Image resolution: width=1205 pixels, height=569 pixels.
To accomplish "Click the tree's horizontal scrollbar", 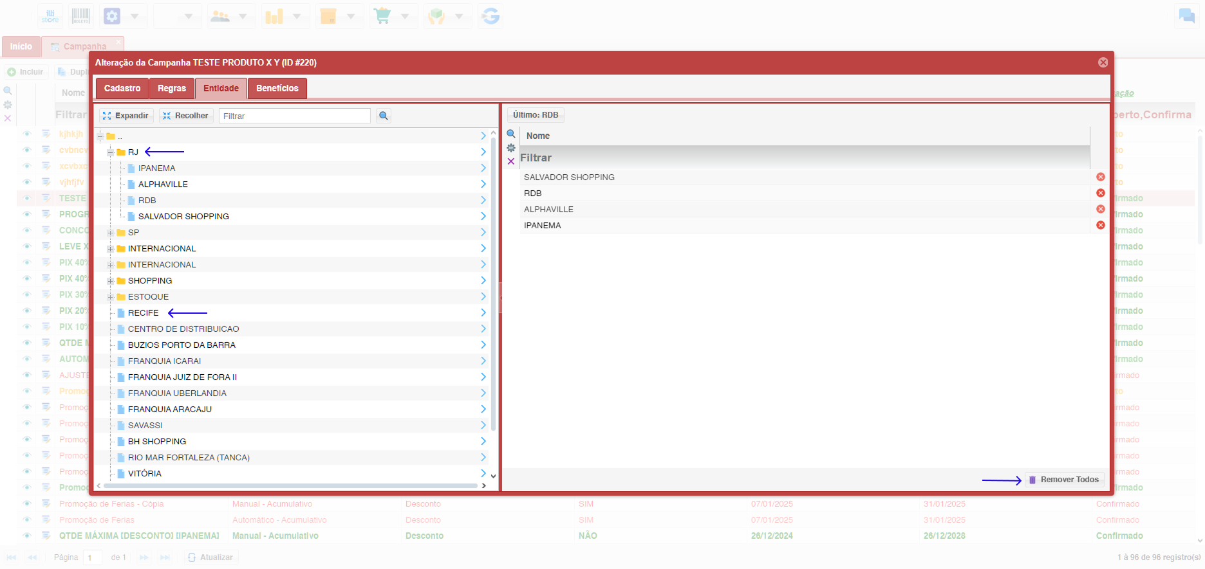I will 290,486.
